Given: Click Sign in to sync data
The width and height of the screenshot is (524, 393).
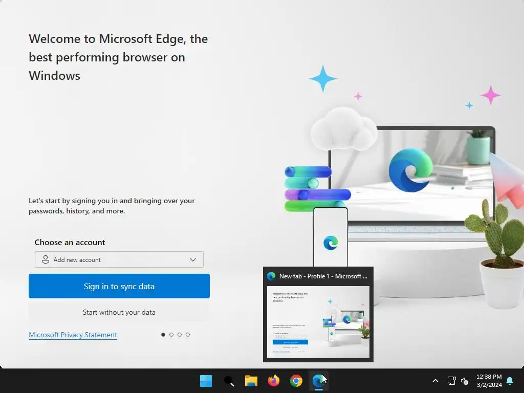Looking at the screenshot, I should coord(119,286).
